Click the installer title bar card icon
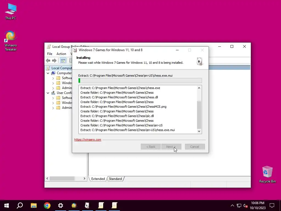The width and height of the screenshot is (281, 211). [x=75, y=50]
